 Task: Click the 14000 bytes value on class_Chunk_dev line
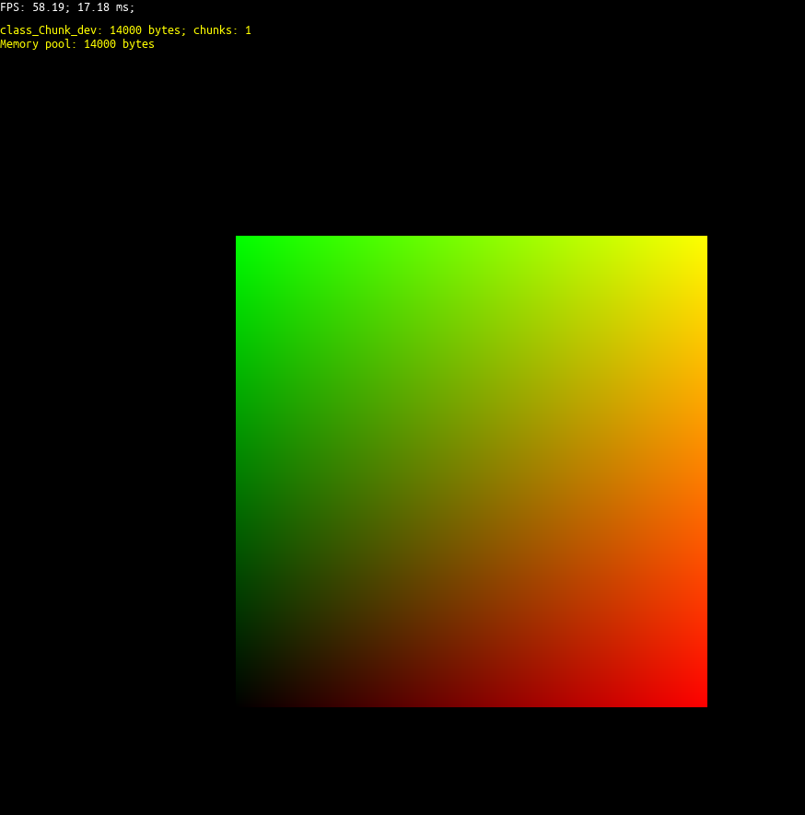click(x=145, y=30)
